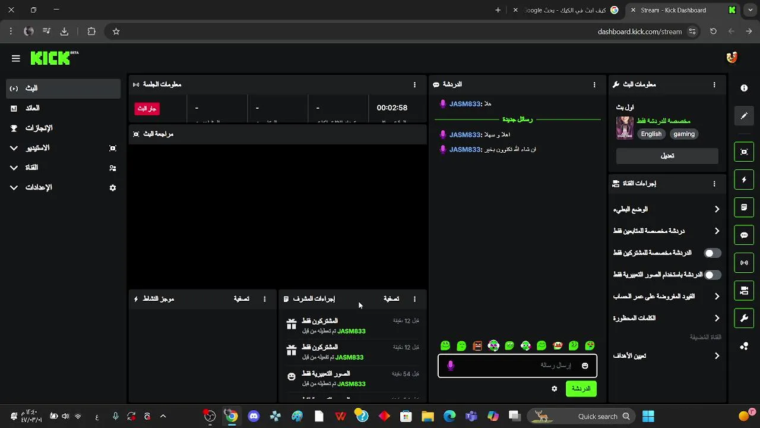This screenshot has height=428, width=760.
Task: Open kebab menu of chat panel (الدردشة)
Action: pyautogui.click(x=594, y=85)
